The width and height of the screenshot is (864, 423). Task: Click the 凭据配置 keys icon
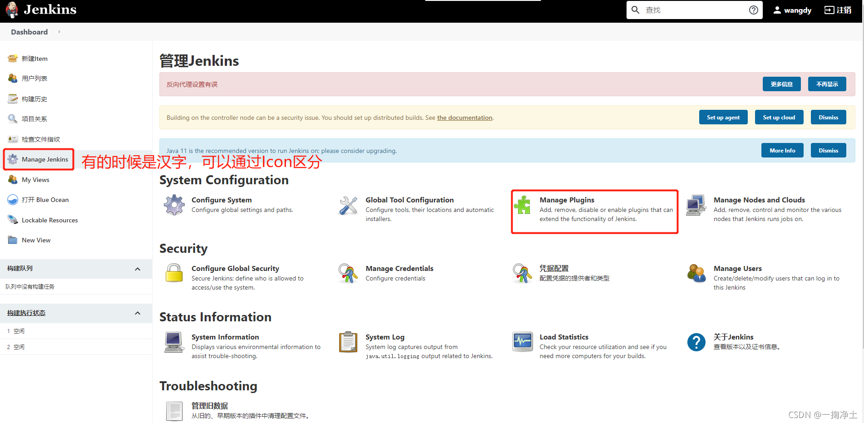(x=522, y=273)
